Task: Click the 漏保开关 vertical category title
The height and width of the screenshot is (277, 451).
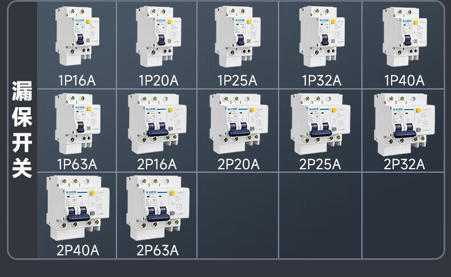Action: click(x=22, y=130)
